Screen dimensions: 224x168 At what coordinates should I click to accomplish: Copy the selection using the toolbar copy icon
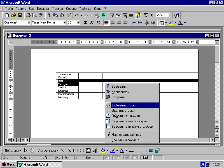click(55, 15)
